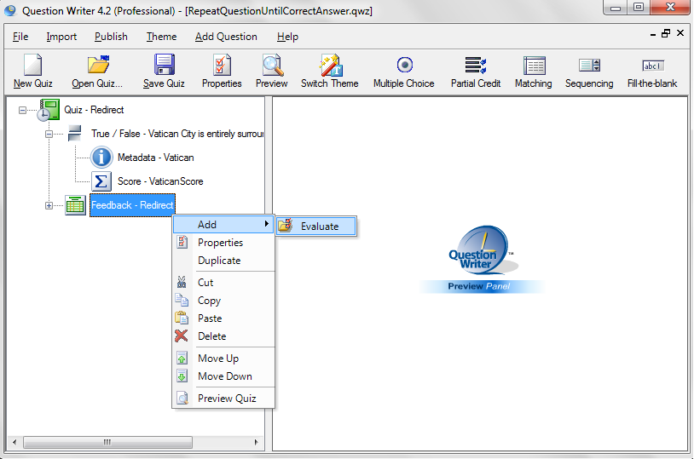This screenshot has width=694, height=459.
Task: Launch Preview with the magnifier icon
Action: [272, 65]
